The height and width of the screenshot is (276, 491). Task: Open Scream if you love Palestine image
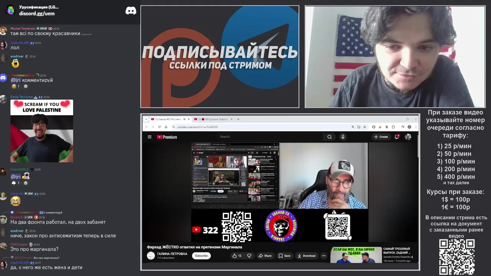pos(42,131)
